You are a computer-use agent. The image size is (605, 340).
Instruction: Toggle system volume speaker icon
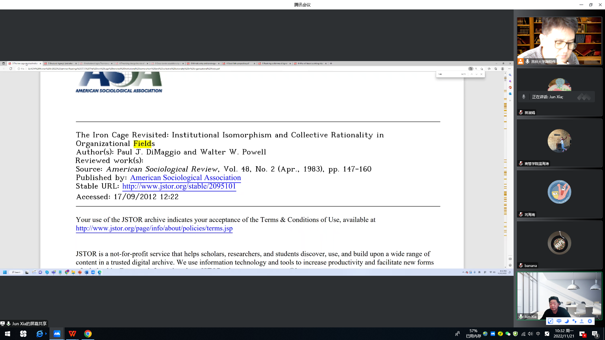[x=530, y=334]
